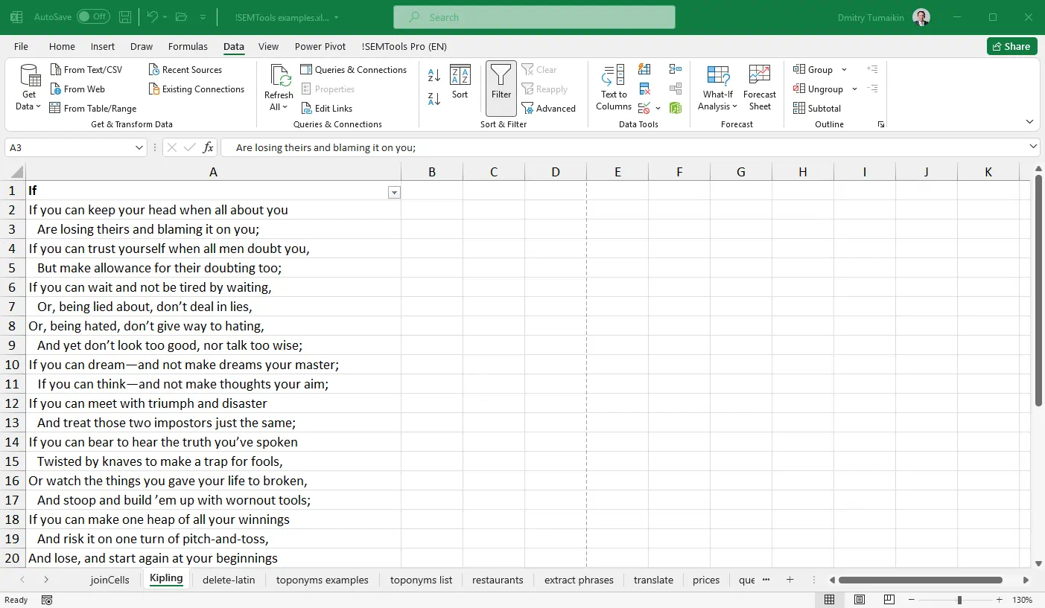Click the zoom in plus button
The height and width of the screenshot is (608, 1045).
(999, 600)
